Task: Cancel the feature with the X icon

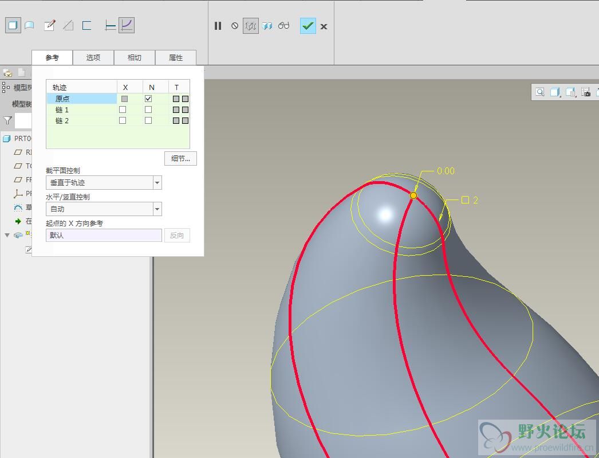Action: pos(324,26)
